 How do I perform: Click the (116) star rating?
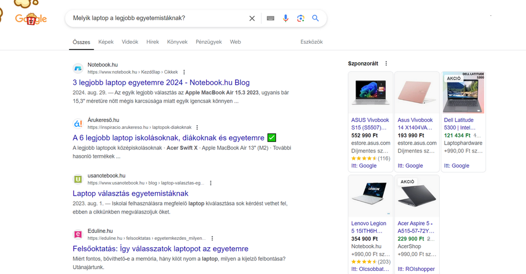(371, 158)
